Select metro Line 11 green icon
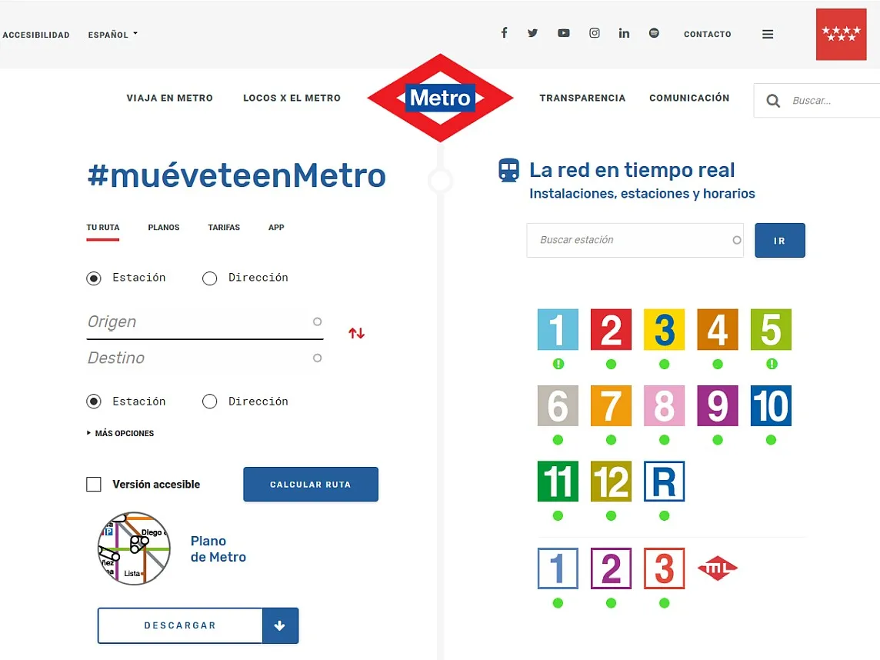 pyautogui.click(x=558, y=482)
